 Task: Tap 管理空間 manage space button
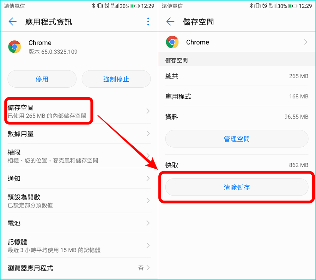(237, 139)
